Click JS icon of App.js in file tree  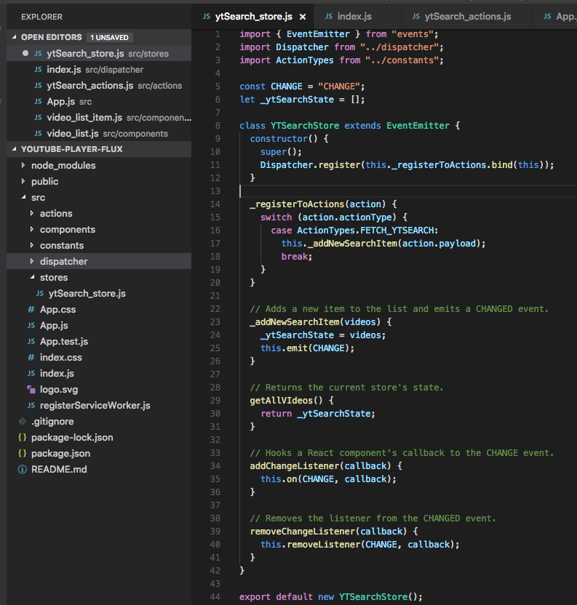click(31, 325)
